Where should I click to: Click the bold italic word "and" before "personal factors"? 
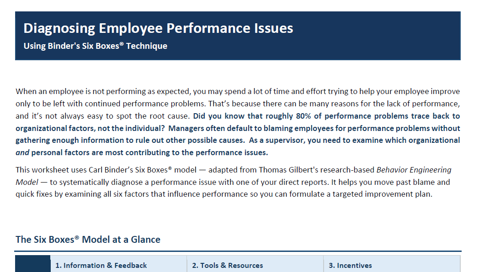pyautogui.click(x=22, y=152)
